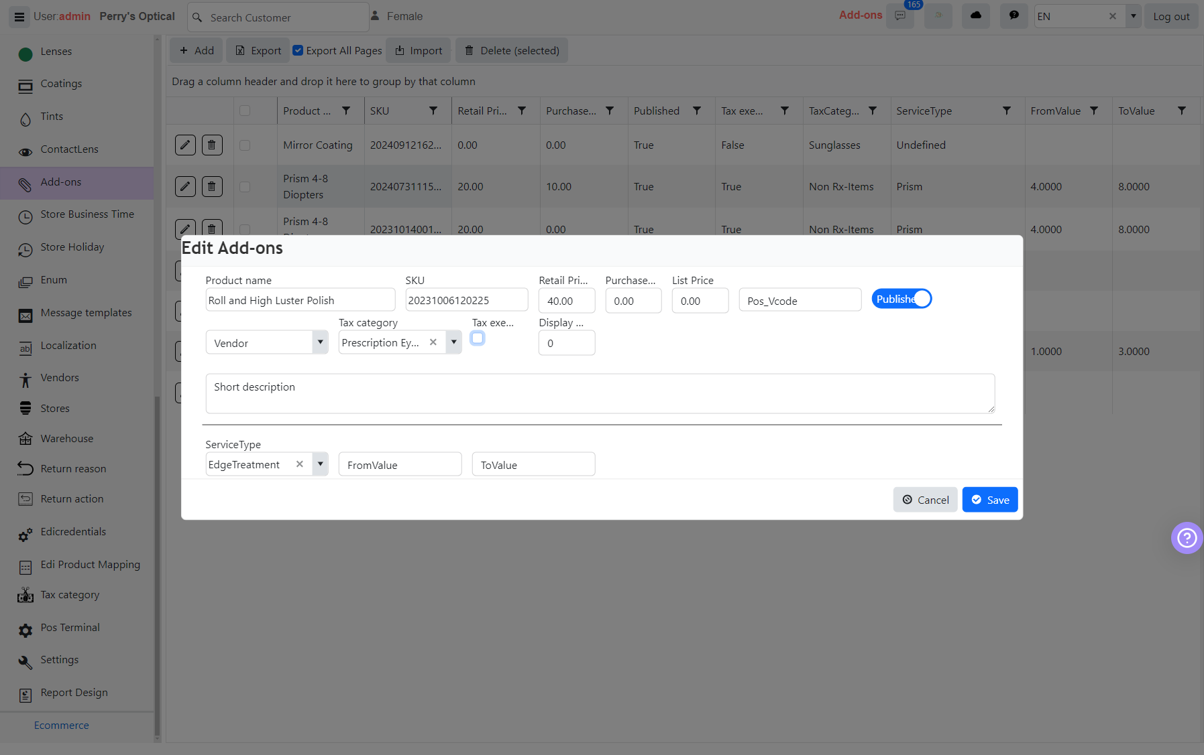Clear the EdgeTreatment service type selection
This screenshot has width=1204, height=755.
pyautogui.click(x=300, y=464)
